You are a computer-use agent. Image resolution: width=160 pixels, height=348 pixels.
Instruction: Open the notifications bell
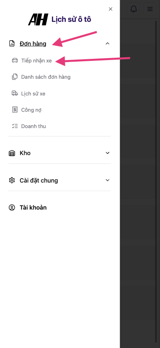134,9
